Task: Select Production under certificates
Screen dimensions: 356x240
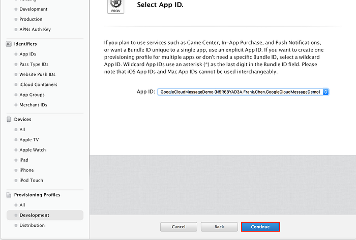Action: coord(31,19)
